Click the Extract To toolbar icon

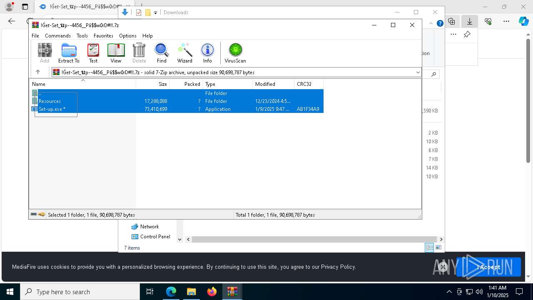[69, 53]
